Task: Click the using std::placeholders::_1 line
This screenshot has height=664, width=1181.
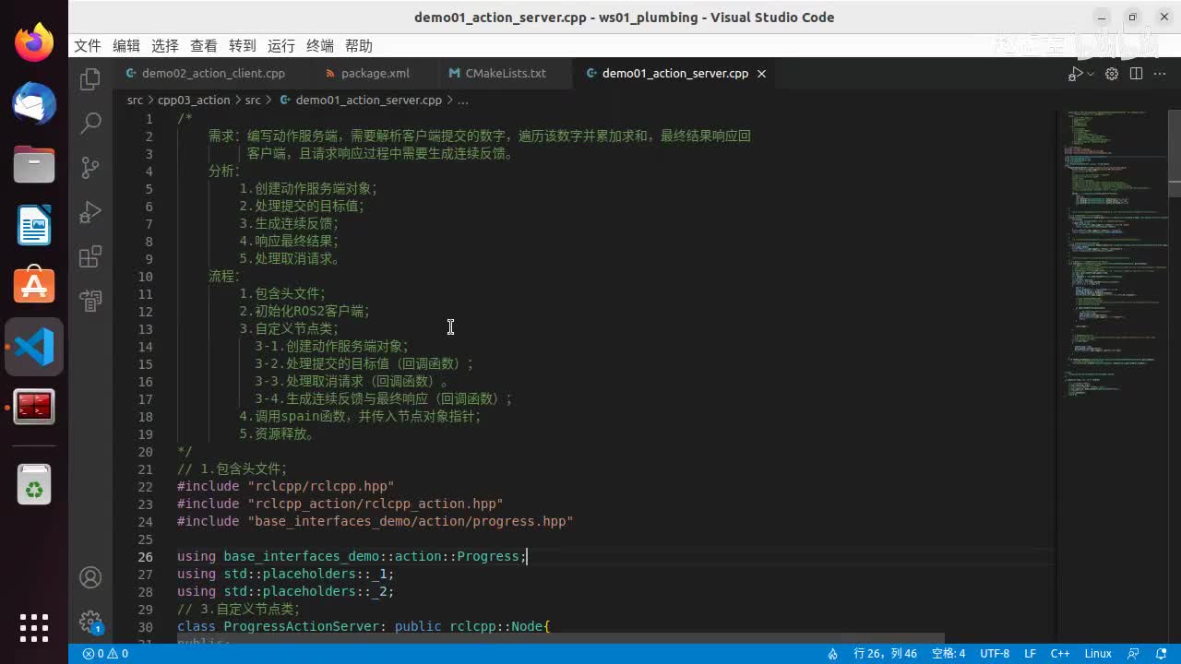Action: coord(285,575)
